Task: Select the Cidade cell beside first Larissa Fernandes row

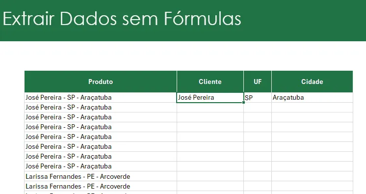Action: coord(312,176)
